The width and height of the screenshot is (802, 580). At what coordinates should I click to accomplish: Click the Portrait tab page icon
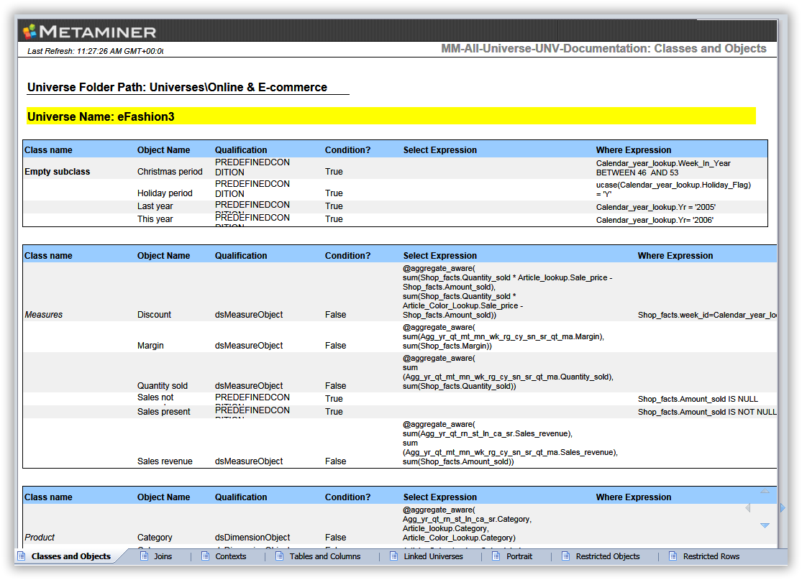click(x=496, y=556)
